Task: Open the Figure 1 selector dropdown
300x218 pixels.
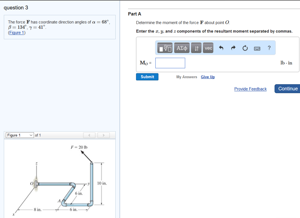Action: click(x=20, y=135)
